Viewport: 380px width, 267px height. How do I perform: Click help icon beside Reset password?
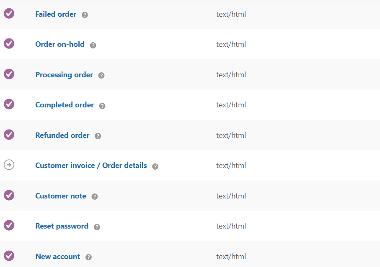pos(97,227)
